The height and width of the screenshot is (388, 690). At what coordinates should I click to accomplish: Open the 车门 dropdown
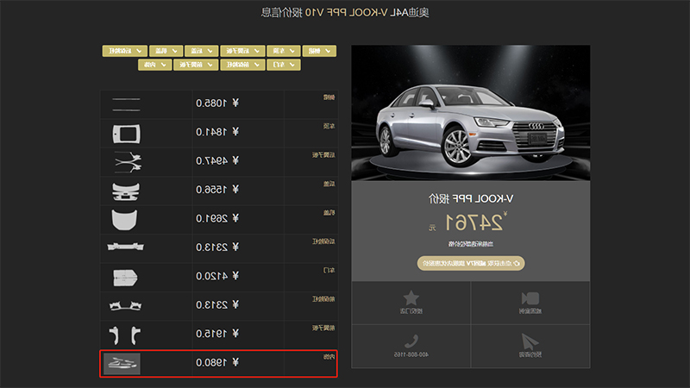[284, 65]
